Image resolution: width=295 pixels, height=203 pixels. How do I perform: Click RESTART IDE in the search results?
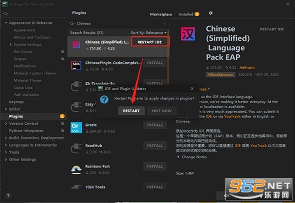coord(150,42)
